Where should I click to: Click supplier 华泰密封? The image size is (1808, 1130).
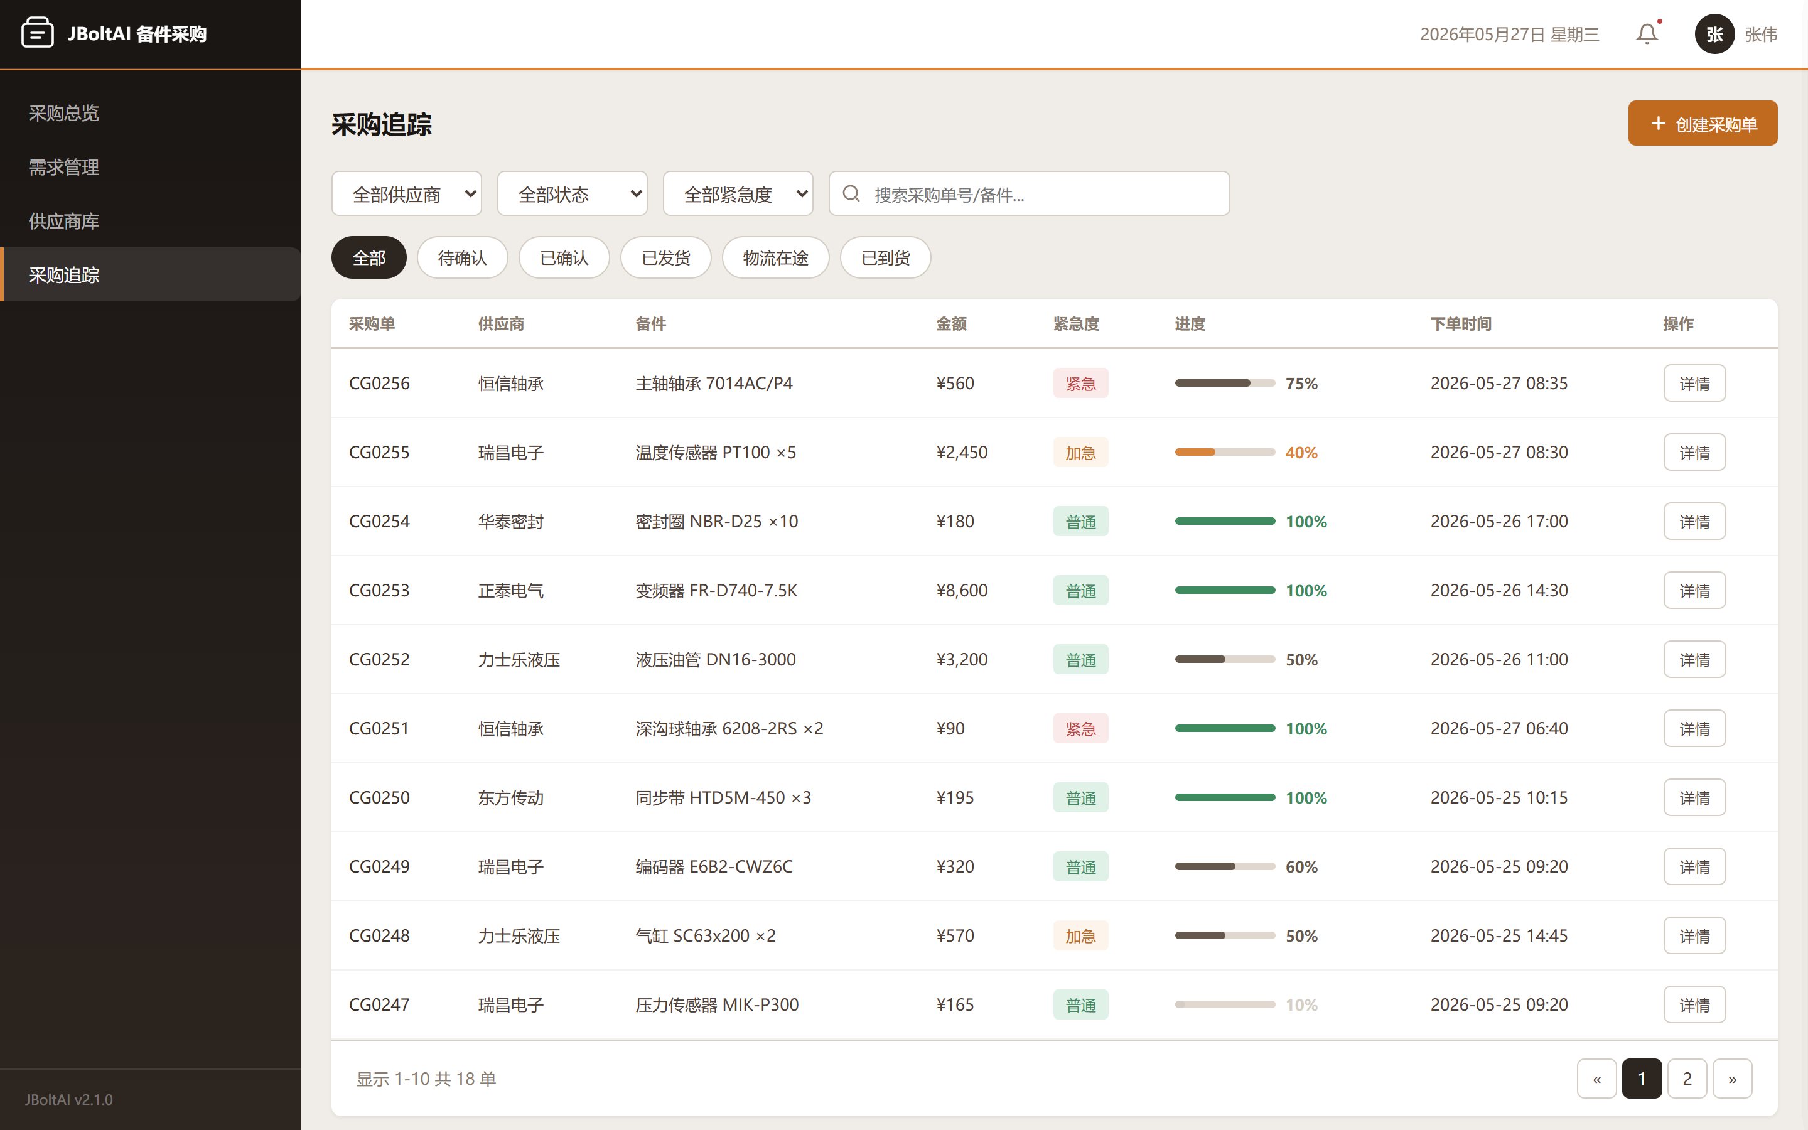point(511,521)
